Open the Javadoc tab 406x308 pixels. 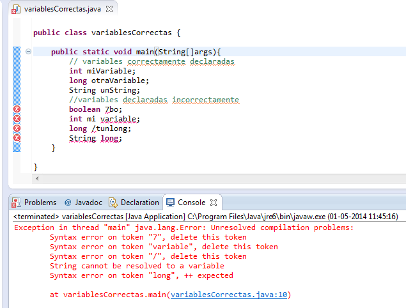pos(89,203)
